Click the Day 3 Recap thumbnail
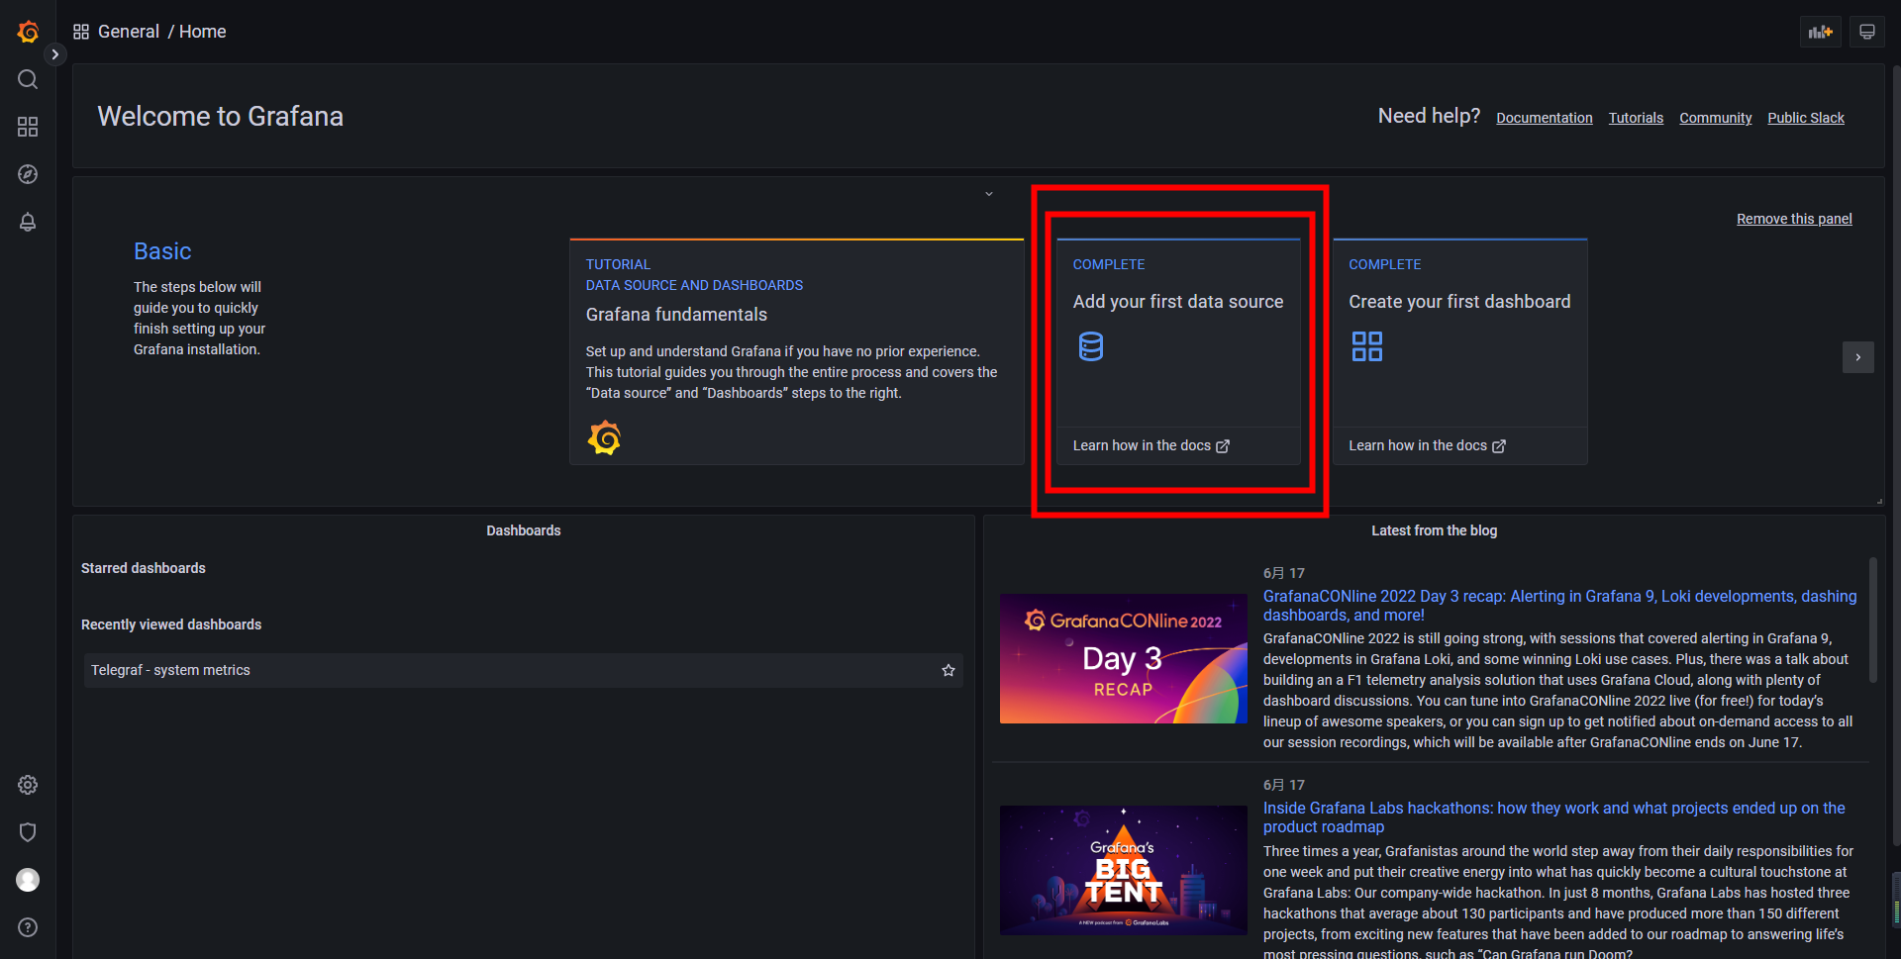This screenshot has height=959, width=1901. [1123, 658]
